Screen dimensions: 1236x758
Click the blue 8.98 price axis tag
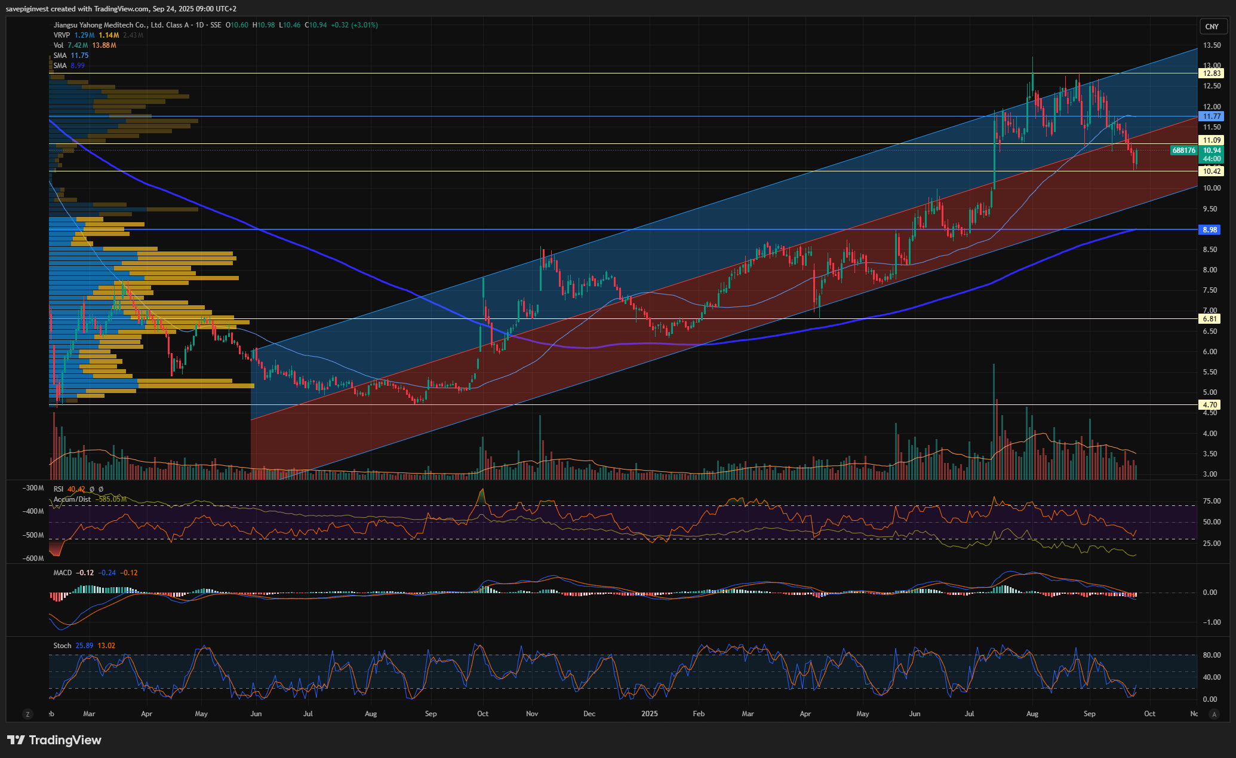[x=1210, y=229]
